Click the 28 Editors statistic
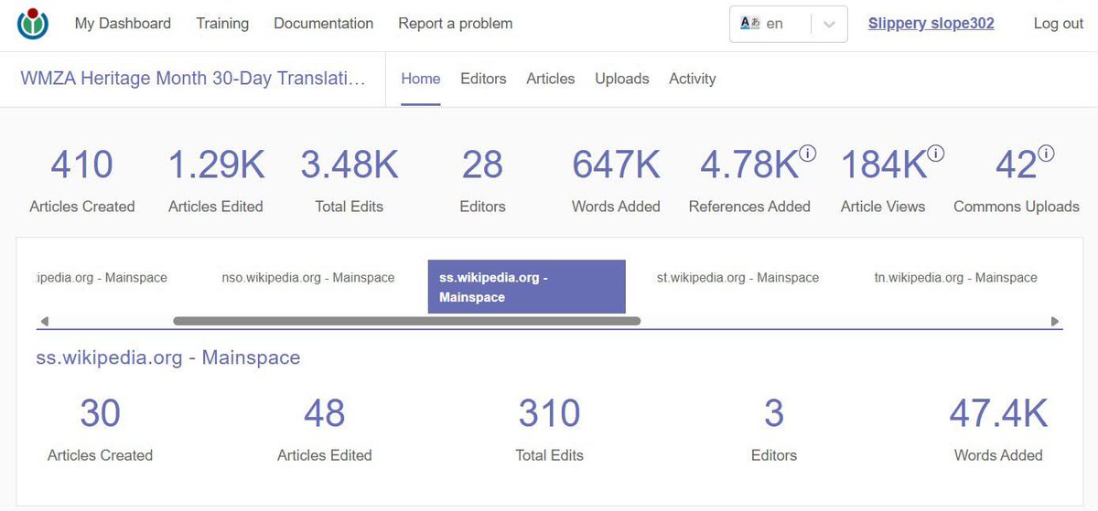 [x=482, y=180]
